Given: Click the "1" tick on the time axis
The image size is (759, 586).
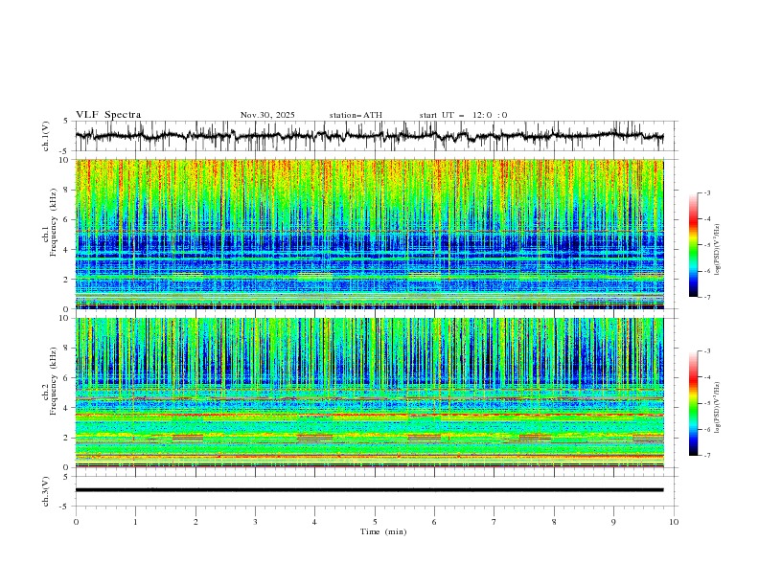Looking at the screenshot, I should click(135, 522).
